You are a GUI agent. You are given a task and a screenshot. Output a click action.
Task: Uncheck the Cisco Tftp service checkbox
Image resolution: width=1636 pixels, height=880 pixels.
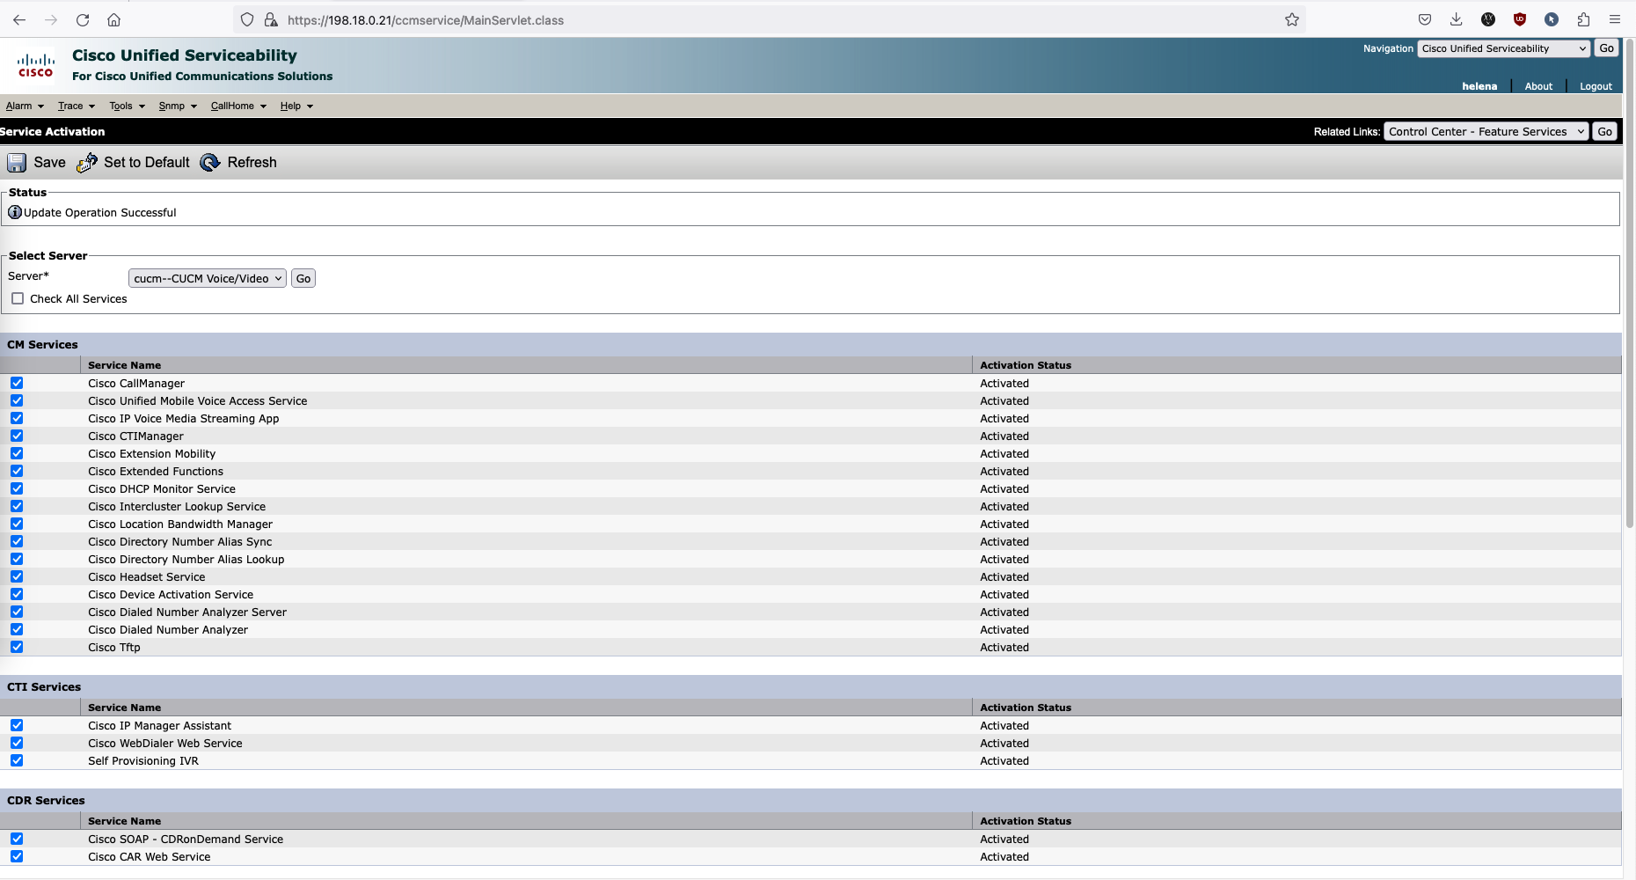[17, 648]
